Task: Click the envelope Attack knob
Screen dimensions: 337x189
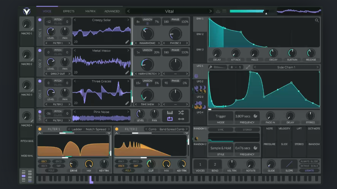Action: pos(236,53)
